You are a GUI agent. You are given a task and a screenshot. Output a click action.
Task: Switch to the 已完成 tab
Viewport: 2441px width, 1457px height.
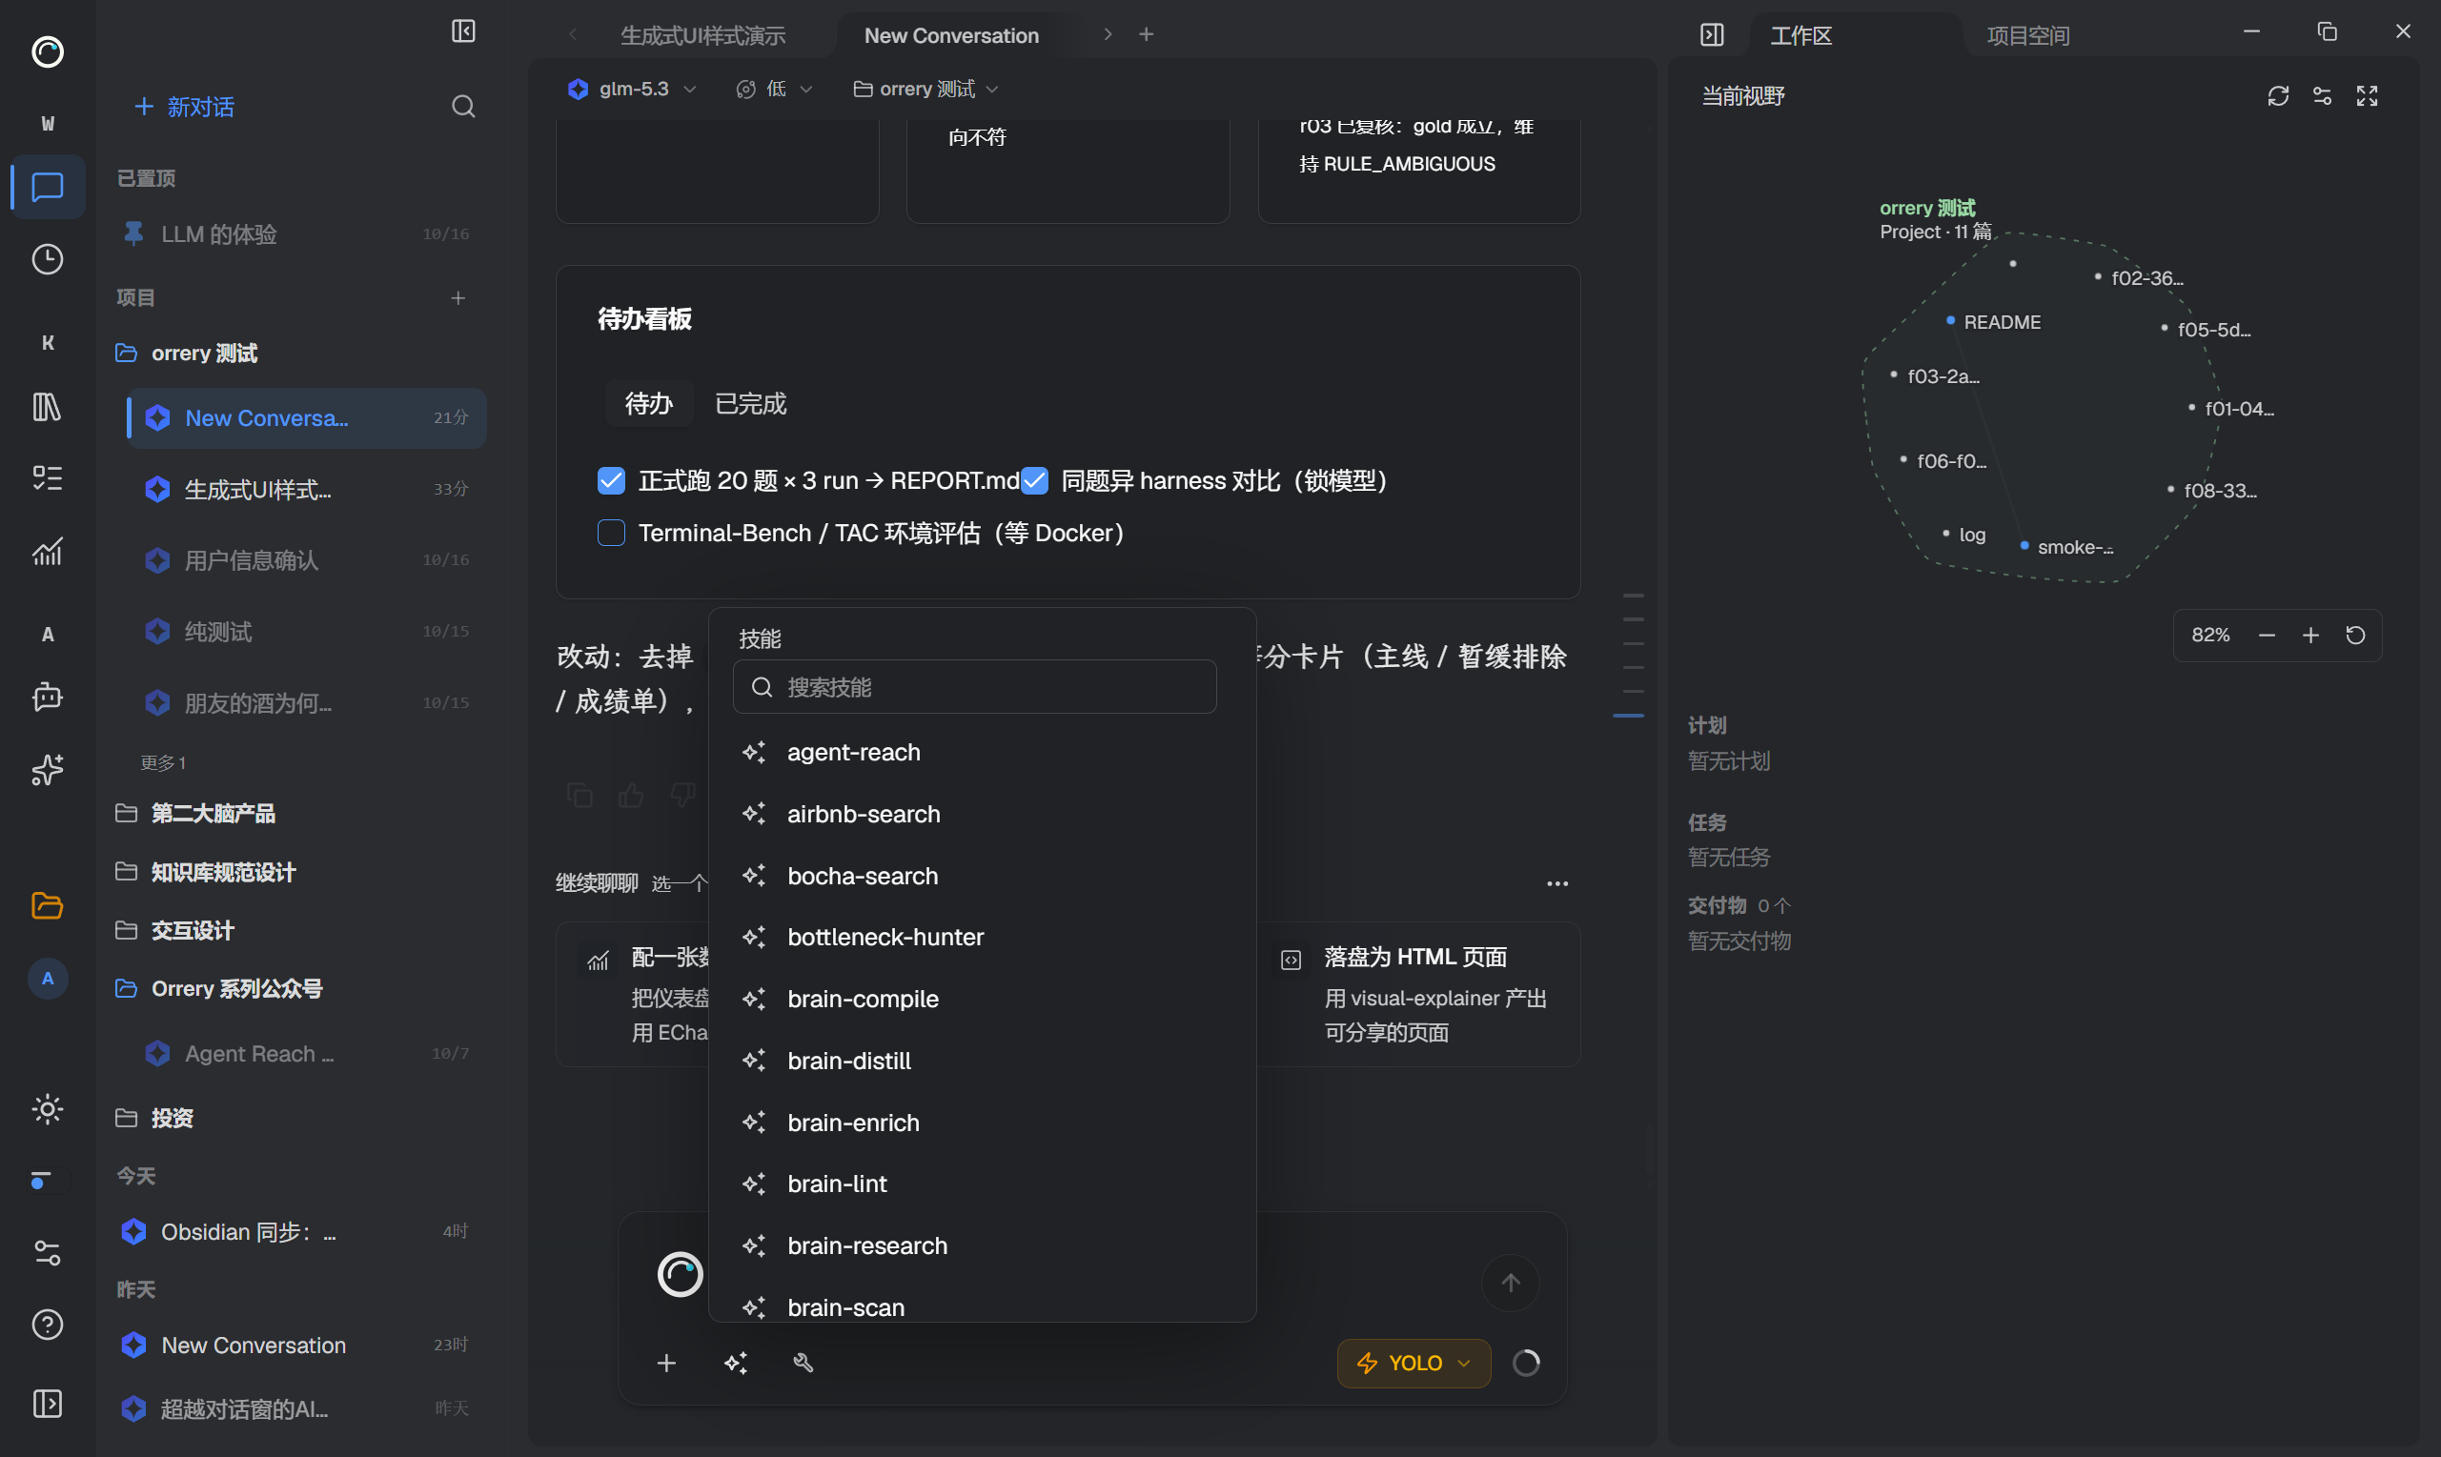click(x=750, y=403)
